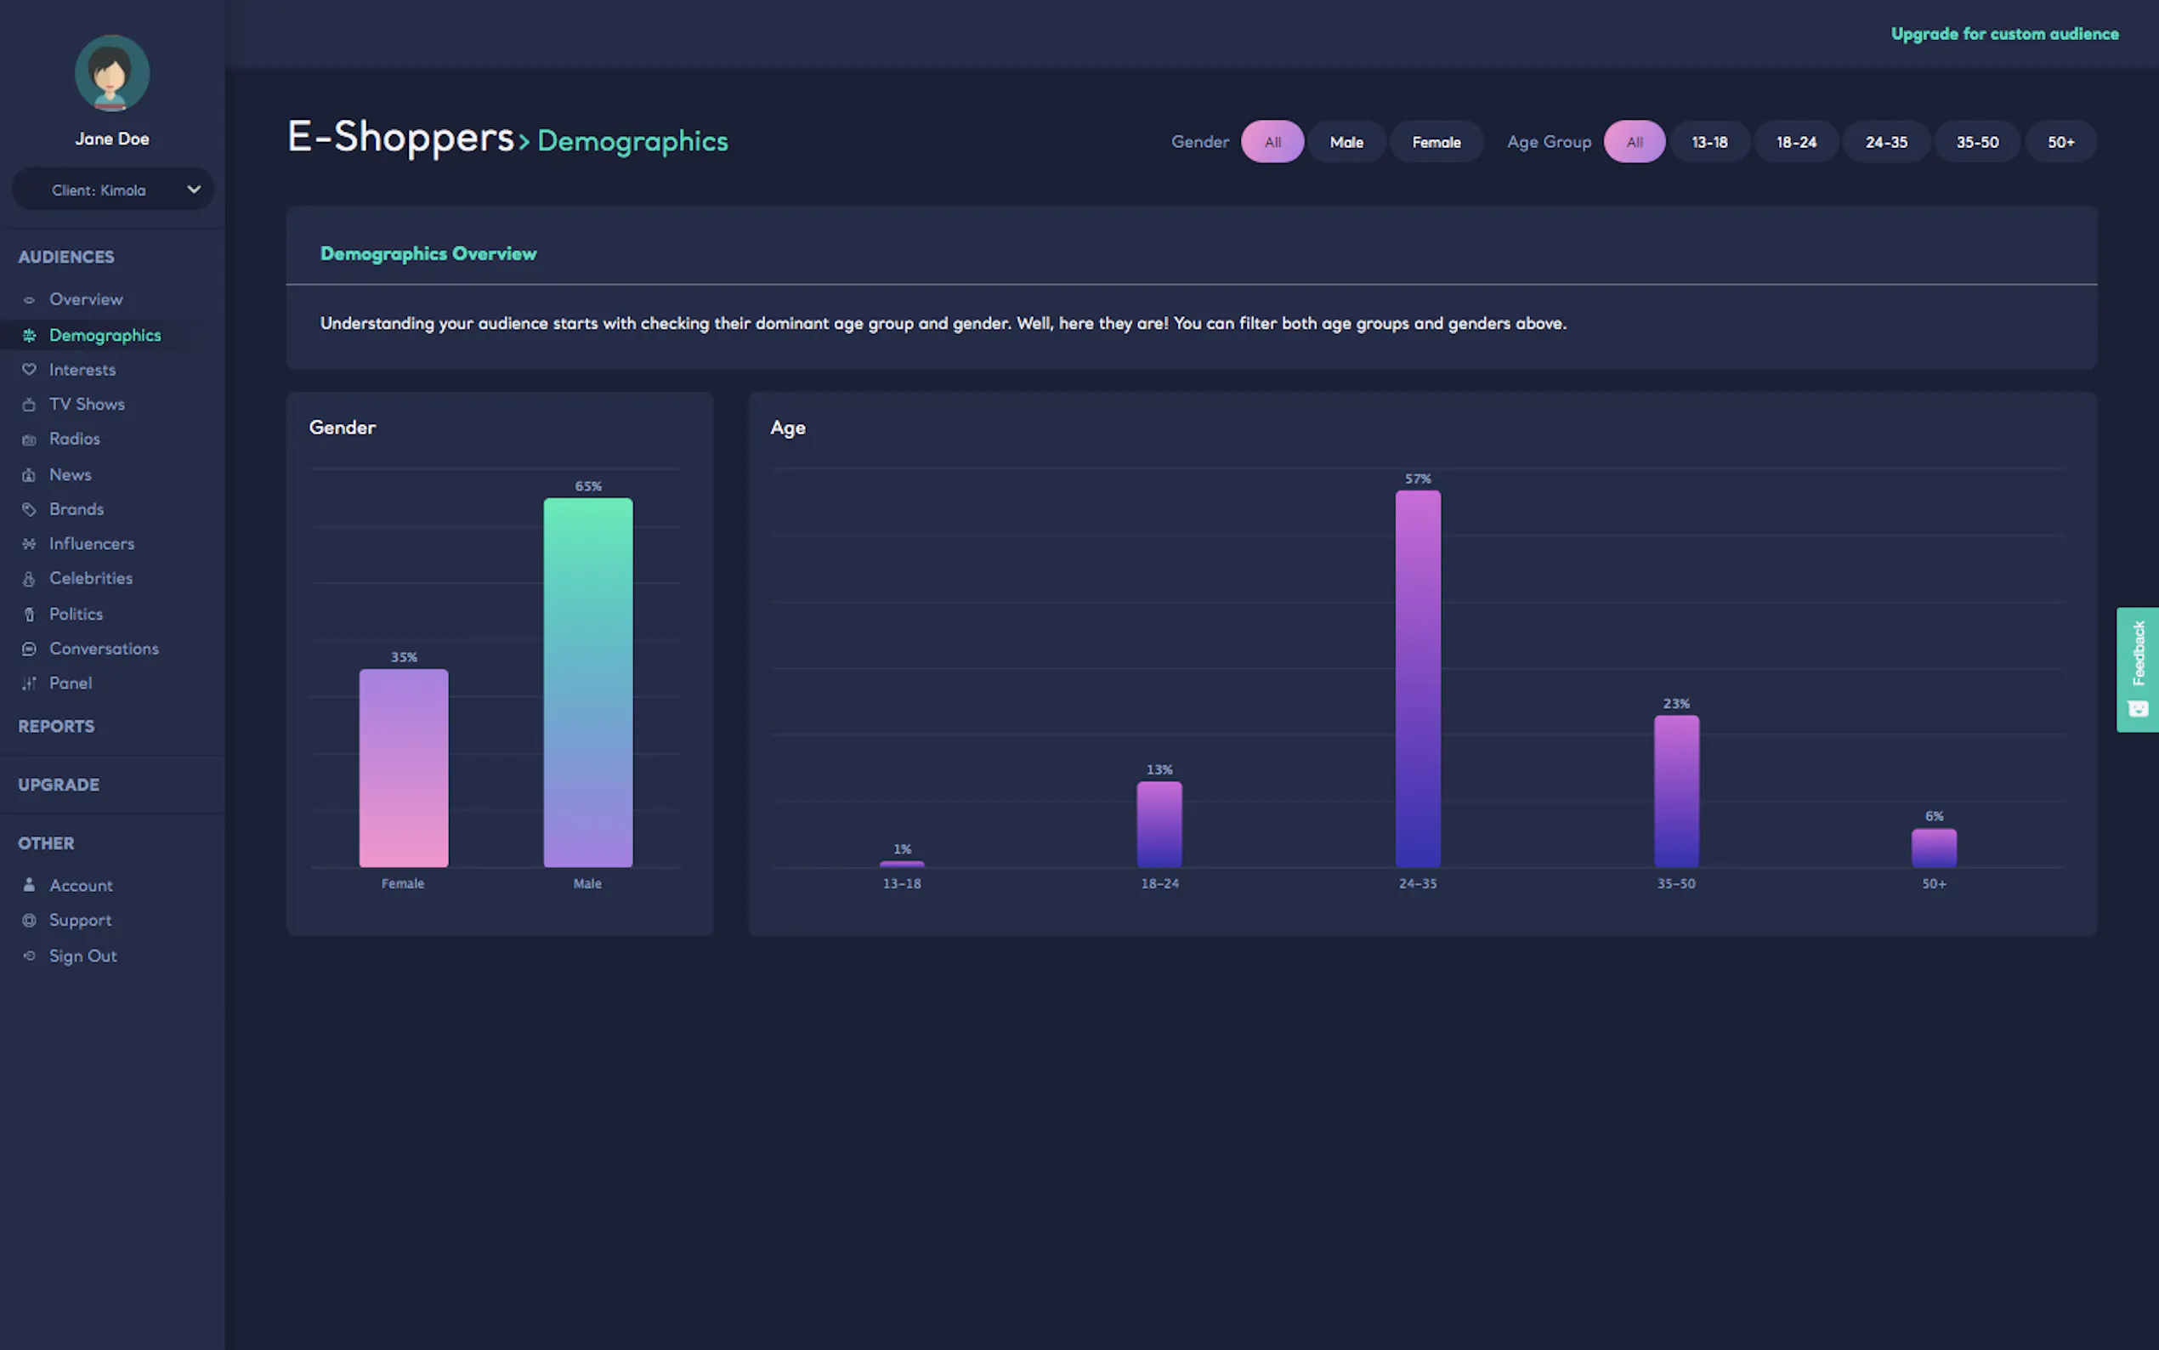
Task: Go to the Influencers menu item
Action: [x=91, y=544]
